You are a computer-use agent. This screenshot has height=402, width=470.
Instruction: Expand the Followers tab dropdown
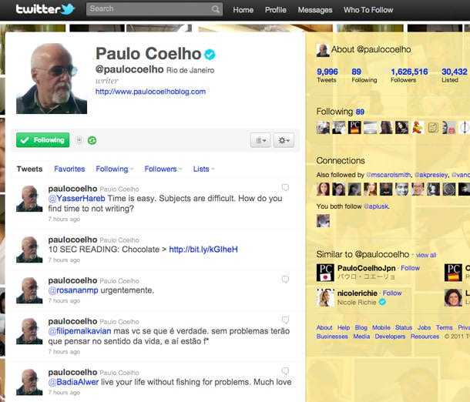point(163,169)
